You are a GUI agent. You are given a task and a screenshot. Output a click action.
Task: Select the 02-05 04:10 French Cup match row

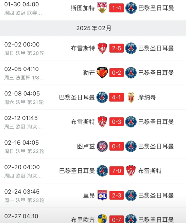pos(93,73)
